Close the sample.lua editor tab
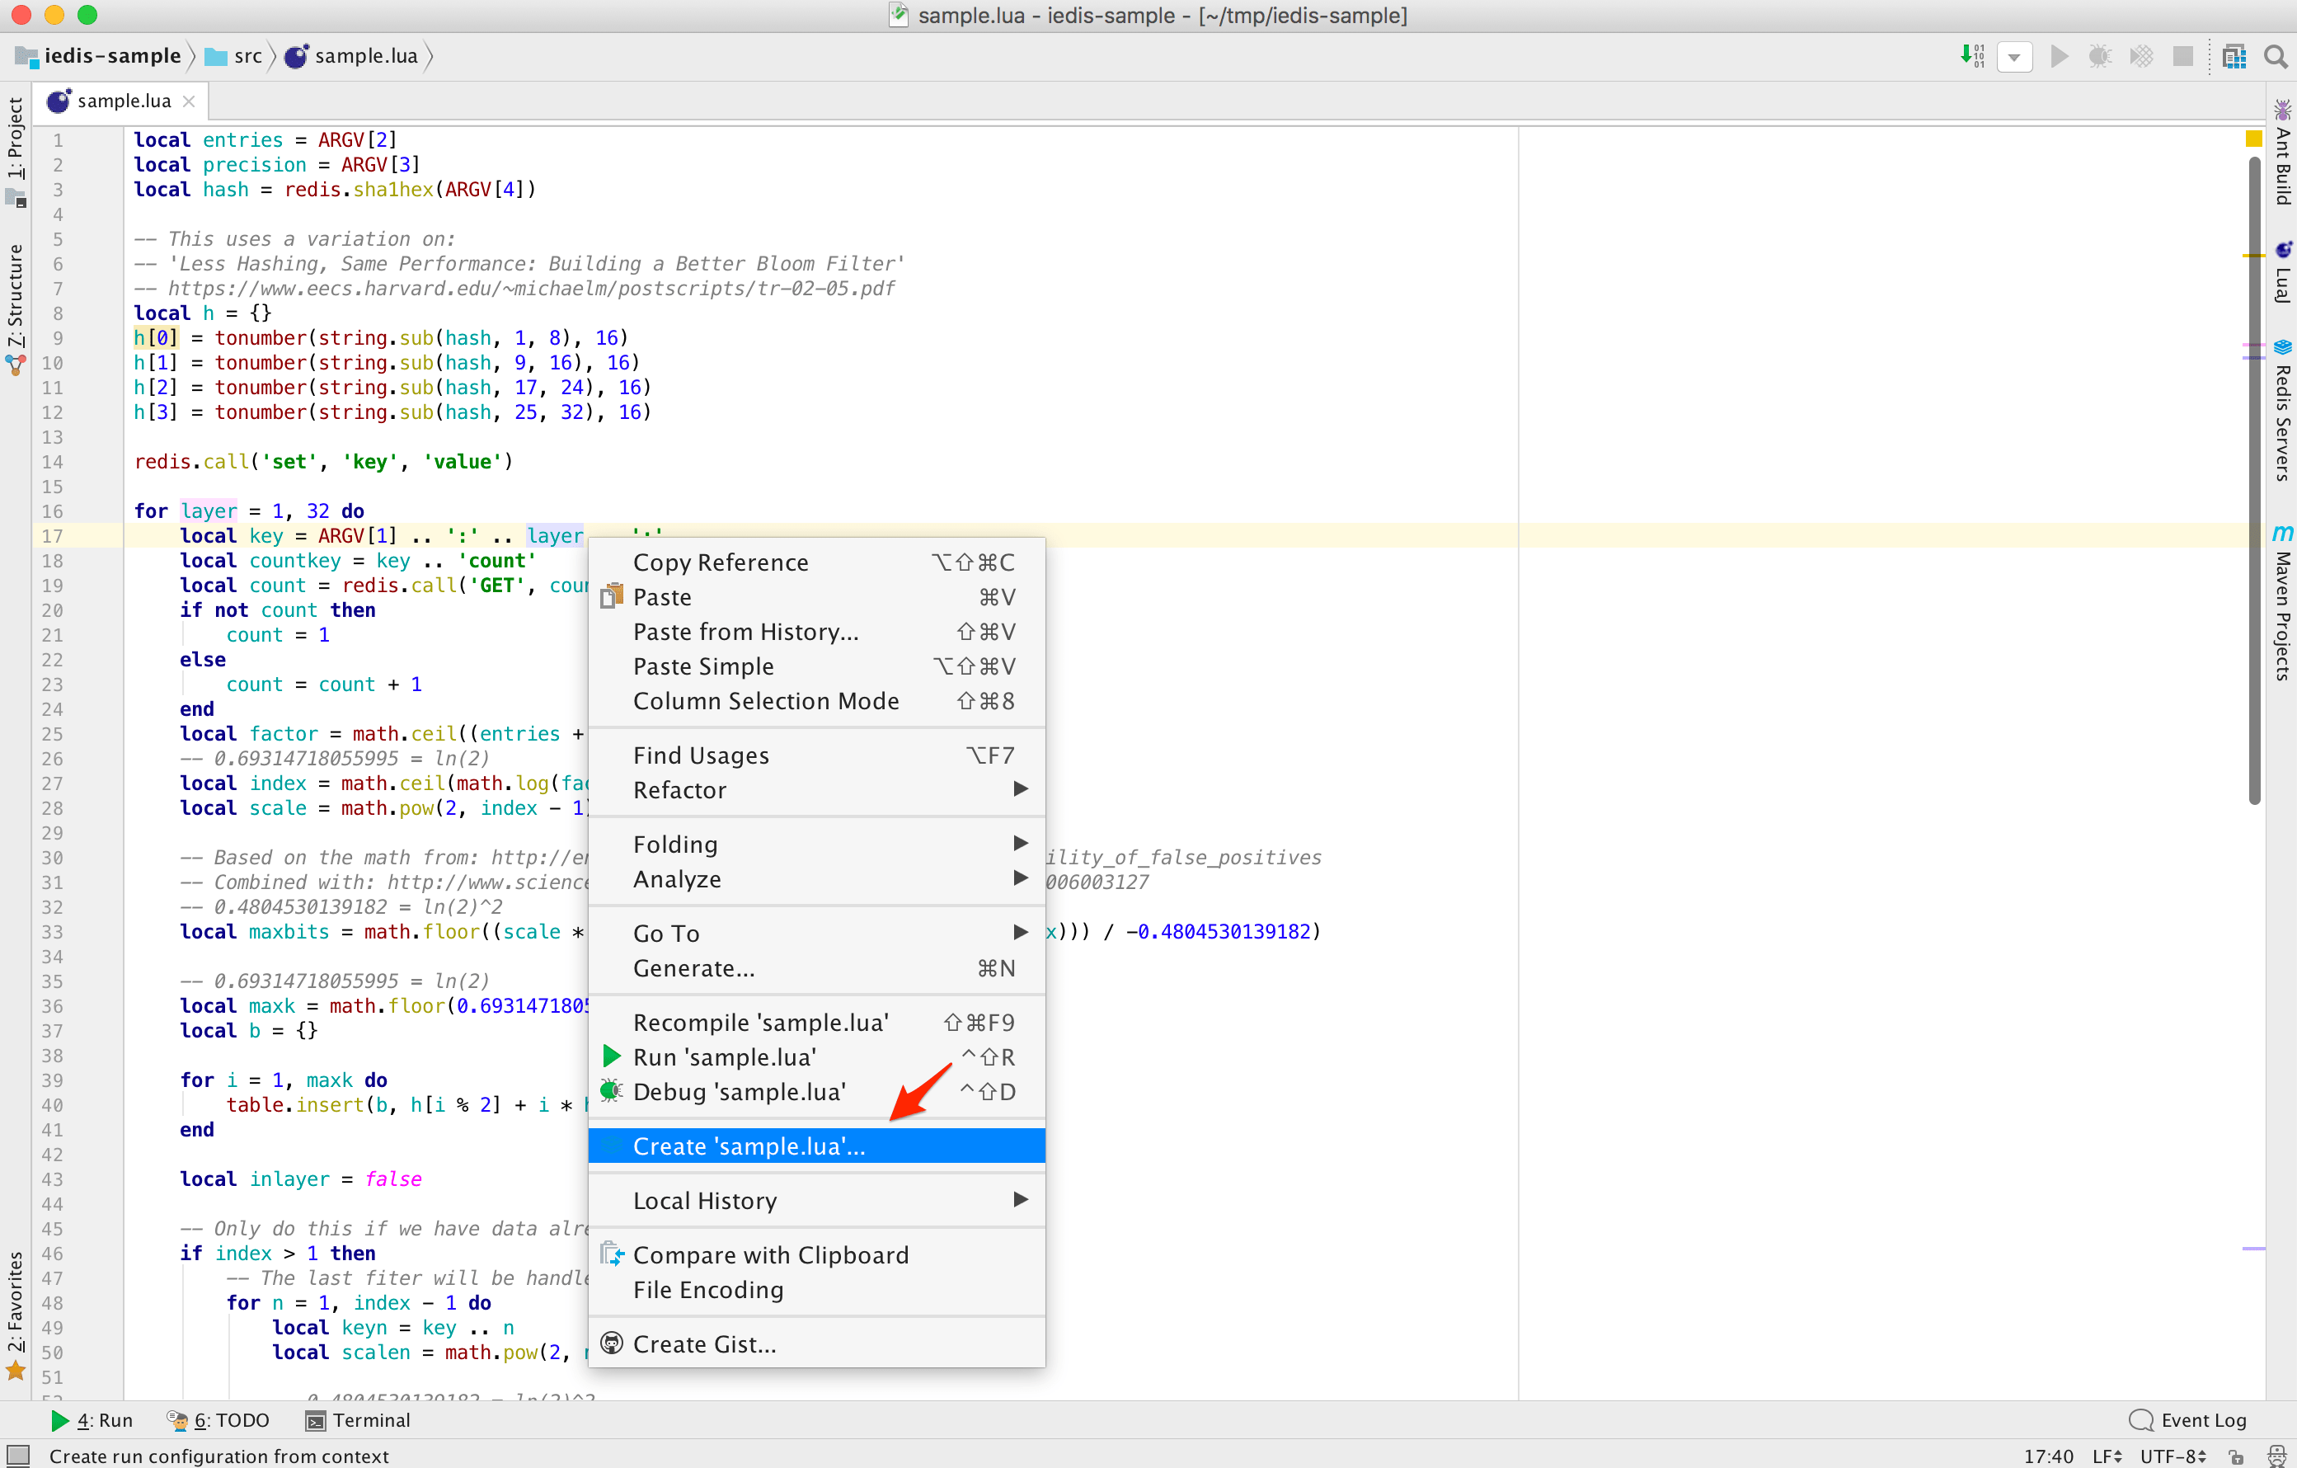2297x1468 pixels. (189, 101)
